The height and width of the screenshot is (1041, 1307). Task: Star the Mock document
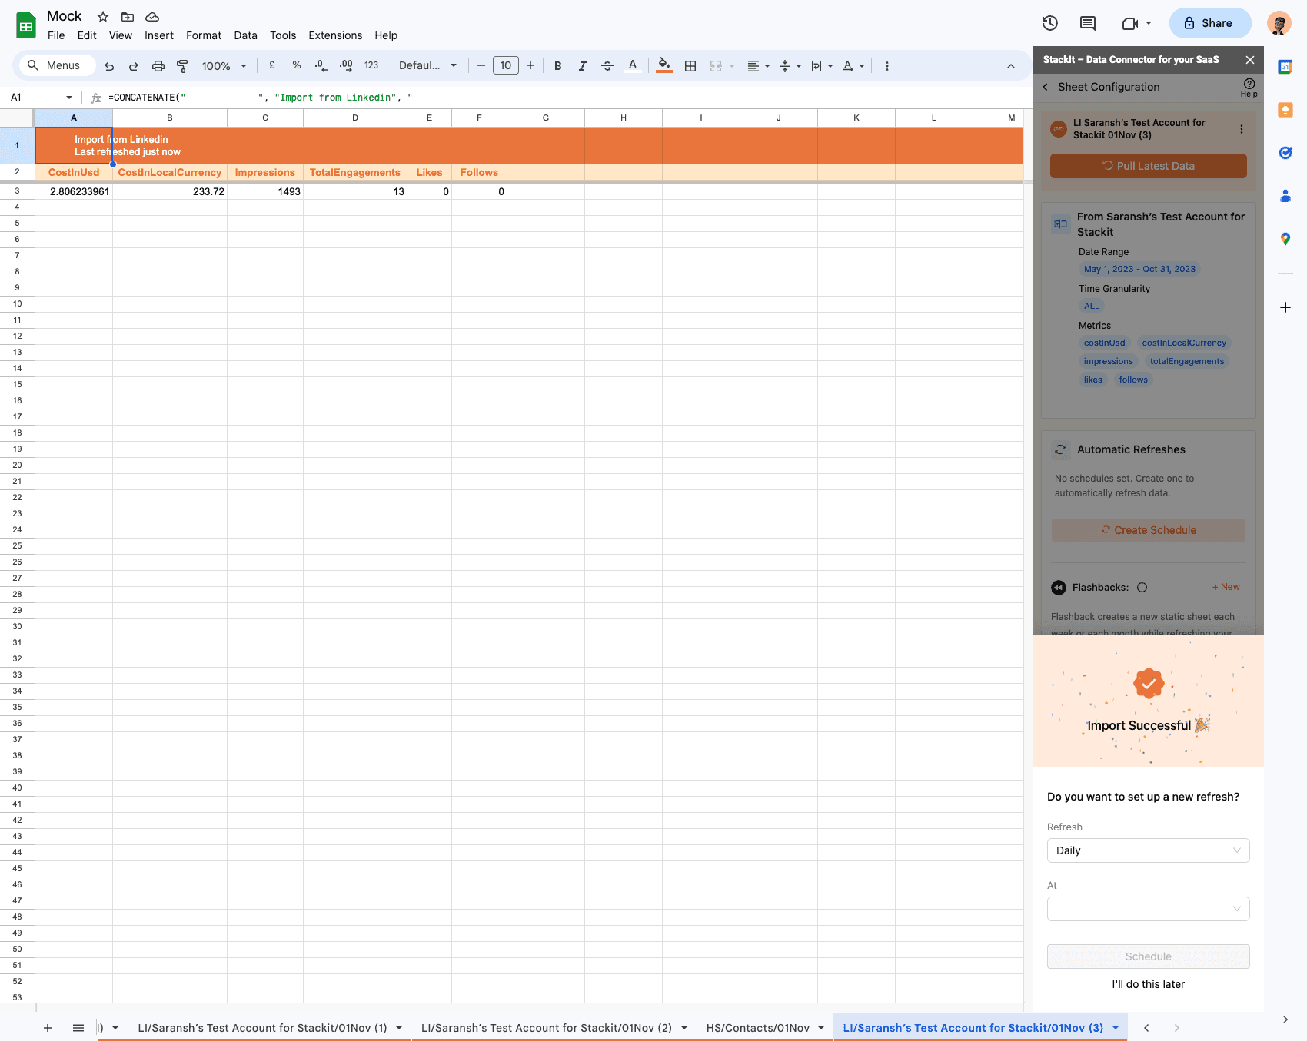point(103,16)
